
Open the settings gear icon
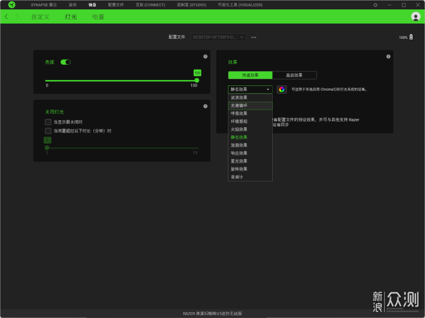pyautogui.click(x=375, y=5)
